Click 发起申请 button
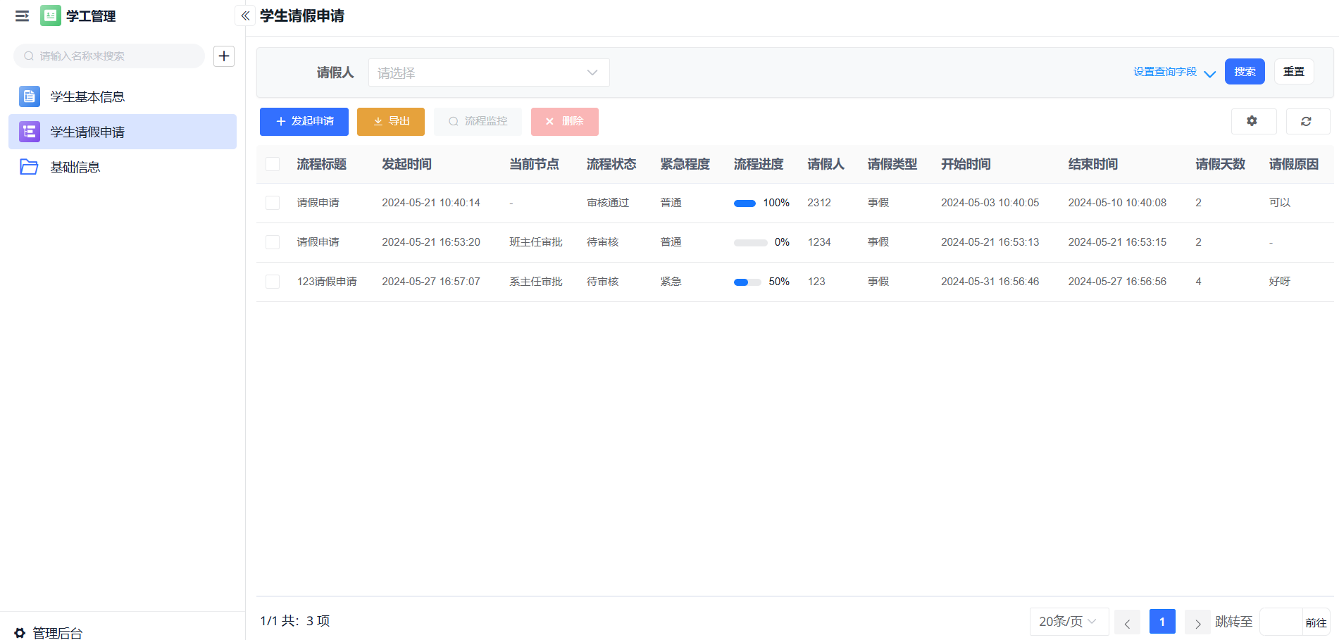Screen dimensions: 1339x640 304,121
